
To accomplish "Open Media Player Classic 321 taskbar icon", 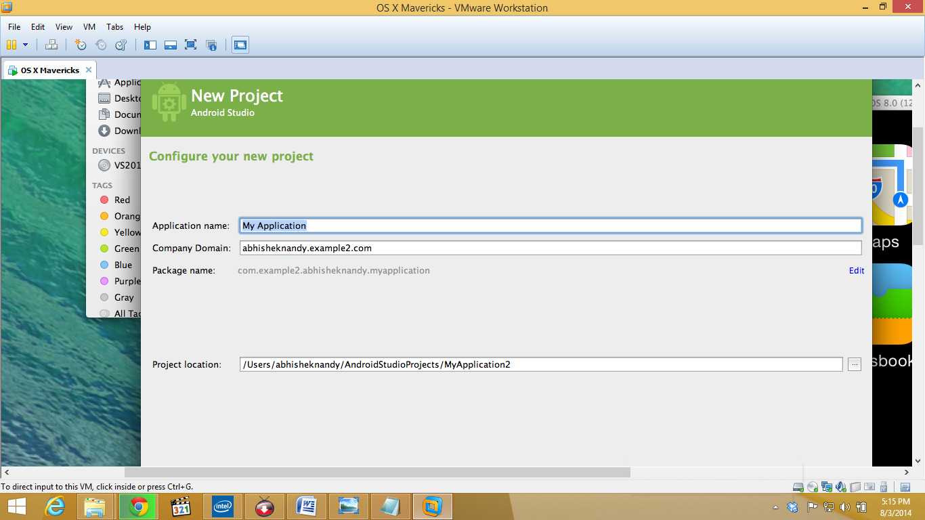I will (x=180, y=506).
